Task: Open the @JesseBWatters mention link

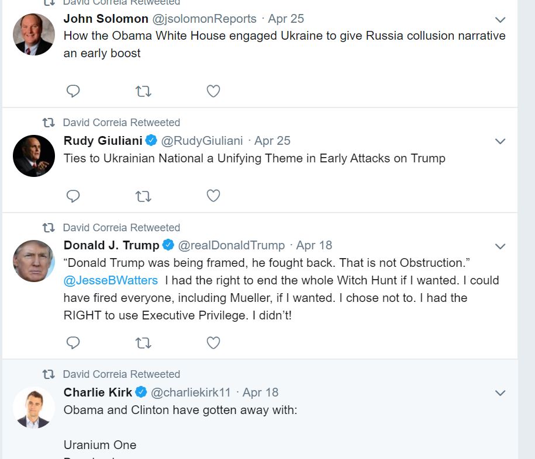Action: (111, 280)
